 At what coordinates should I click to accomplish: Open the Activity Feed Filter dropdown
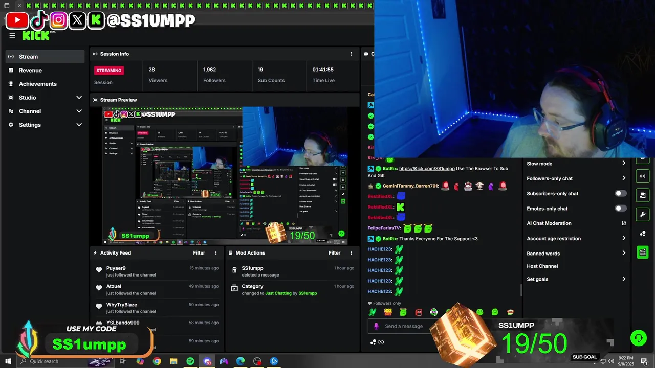[x=199, y=253]
